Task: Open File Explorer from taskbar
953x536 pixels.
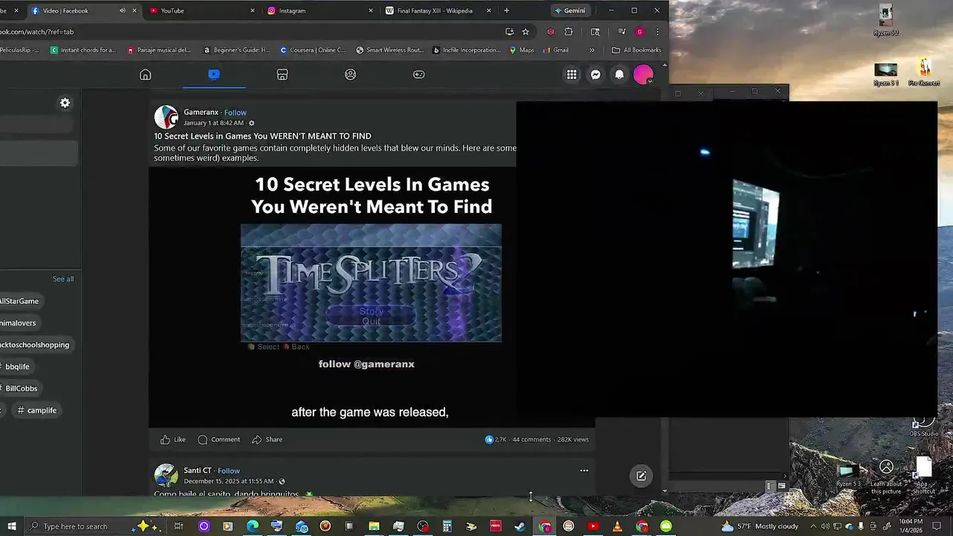Action: click(374, 526)
